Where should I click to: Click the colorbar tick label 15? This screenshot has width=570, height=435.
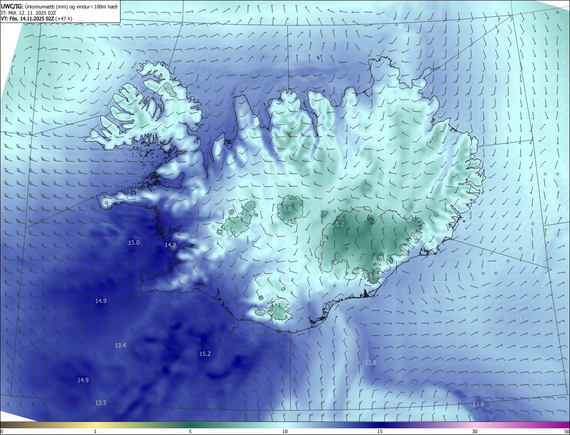point(380,431)
